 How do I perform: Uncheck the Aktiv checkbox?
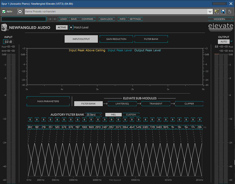(4, 11)
